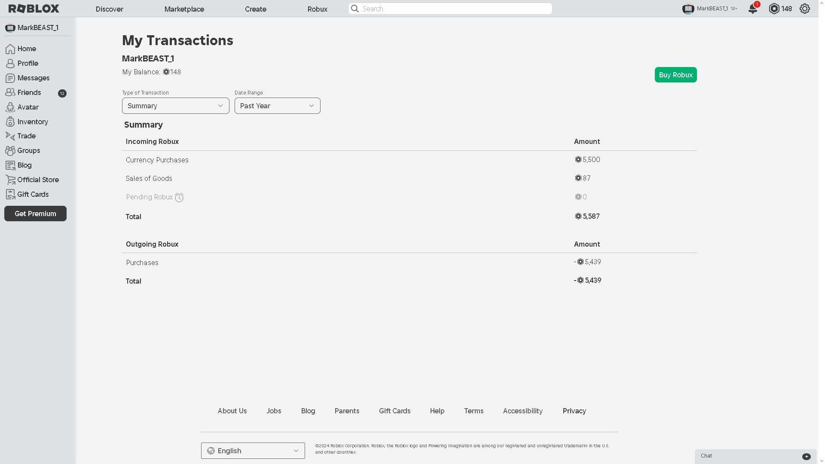
Task: Open Type of Transaction dropdown
Action: click(176, 106)
